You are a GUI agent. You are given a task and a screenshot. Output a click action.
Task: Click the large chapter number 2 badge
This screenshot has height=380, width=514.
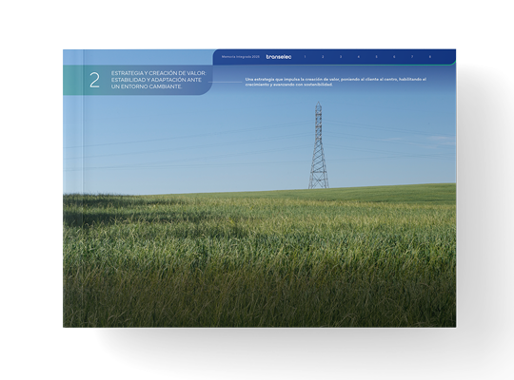click(94, 80)
